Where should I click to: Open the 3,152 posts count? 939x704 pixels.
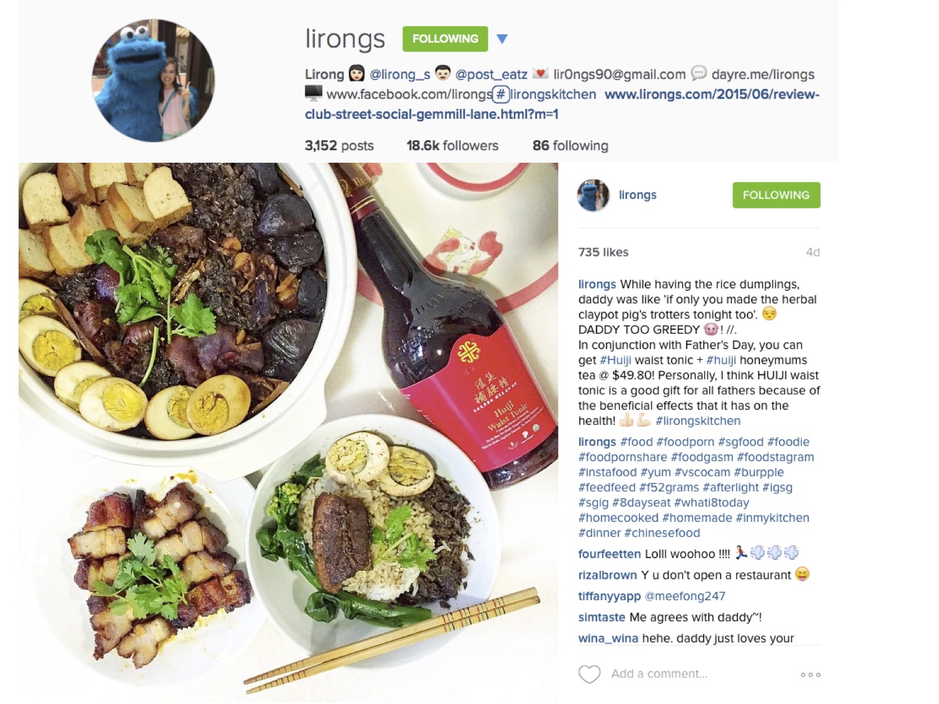[x=339, y=146]
